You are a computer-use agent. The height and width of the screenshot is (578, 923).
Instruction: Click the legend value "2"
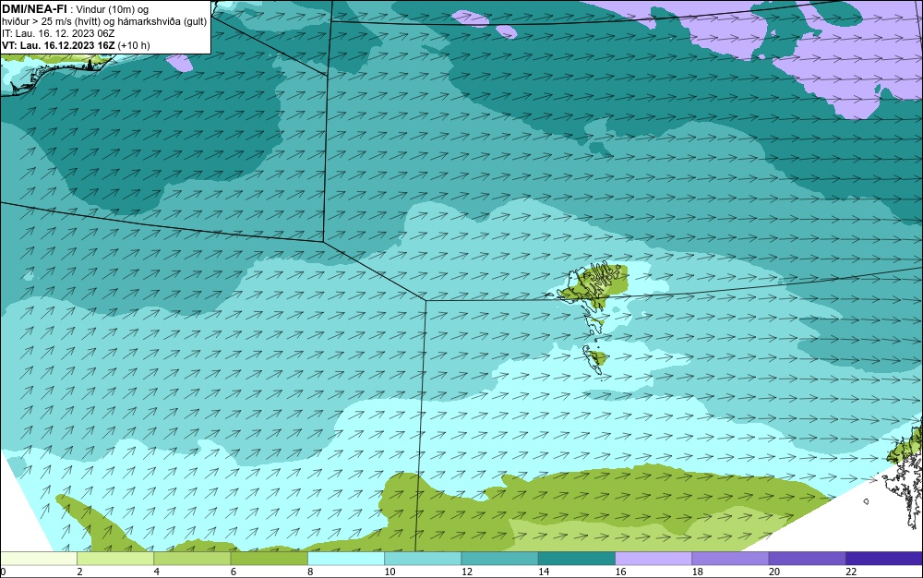coord(79,572)
